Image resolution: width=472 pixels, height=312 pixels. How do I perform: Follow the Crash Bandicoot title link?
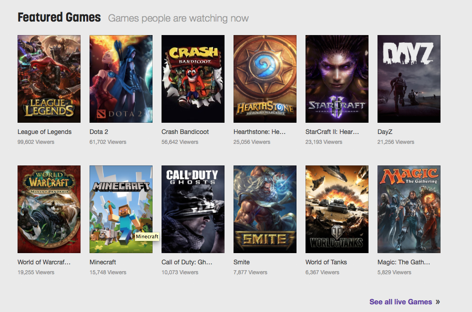click(x=185, y=132)
